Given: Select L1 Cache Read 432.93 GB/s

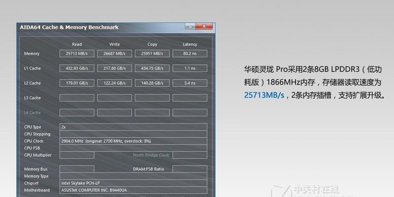Looking at the screenshot, I should pos(77,68).
